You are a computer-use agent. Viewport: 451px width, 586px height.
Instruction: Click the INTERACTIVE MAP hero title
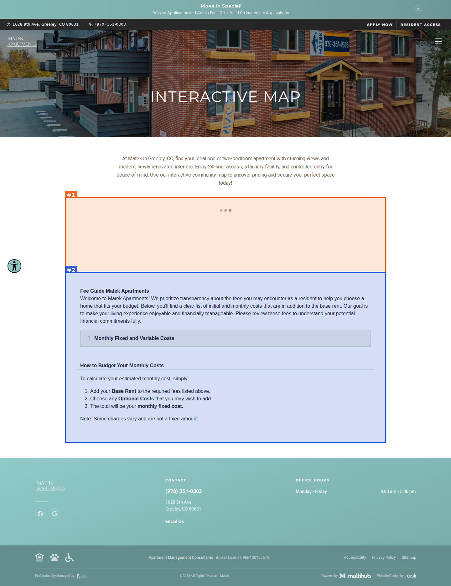[225, 97]
